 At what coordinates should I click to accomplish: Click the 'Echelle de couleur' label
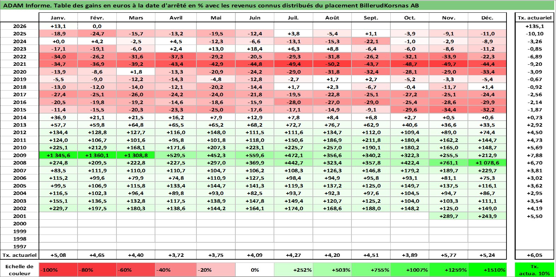click(19, 270)
